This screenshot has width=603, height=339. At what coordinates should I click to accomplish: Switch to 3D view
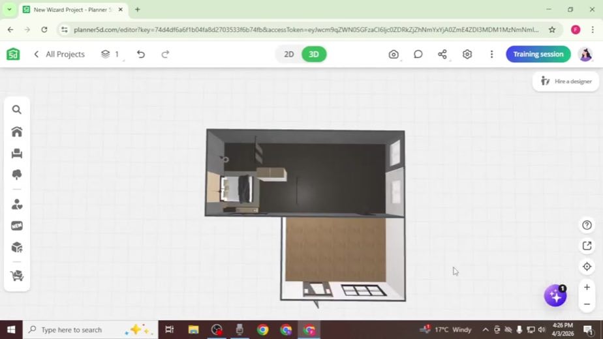coord(314,54)
